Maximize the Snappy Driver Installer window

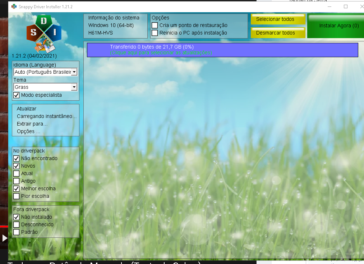(345, 7)
